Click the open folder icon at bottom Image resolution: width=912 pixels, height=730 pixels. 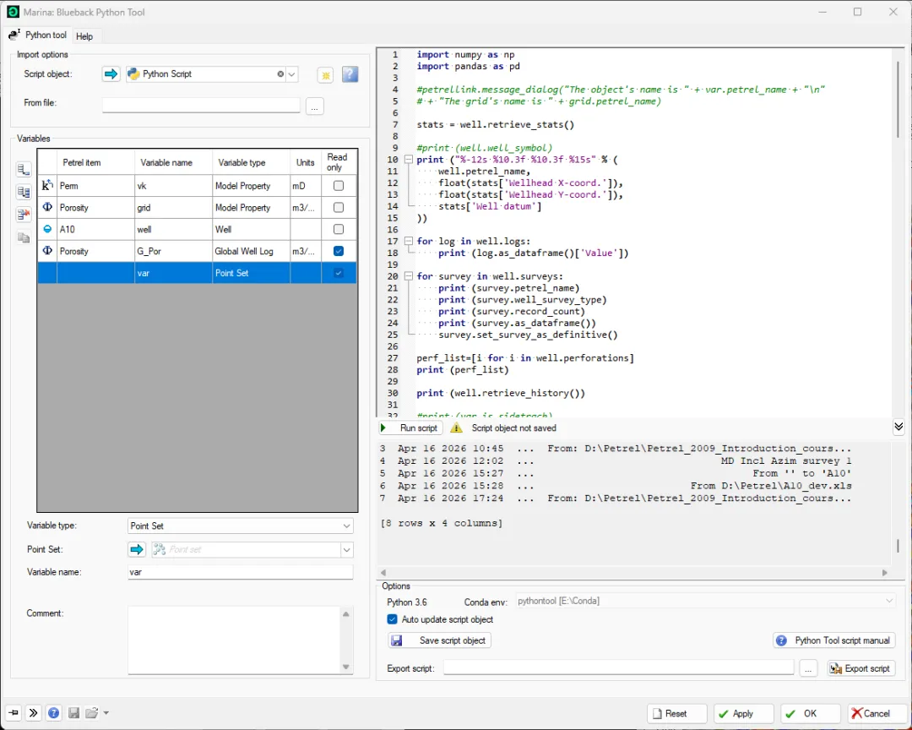pos(91,712)
